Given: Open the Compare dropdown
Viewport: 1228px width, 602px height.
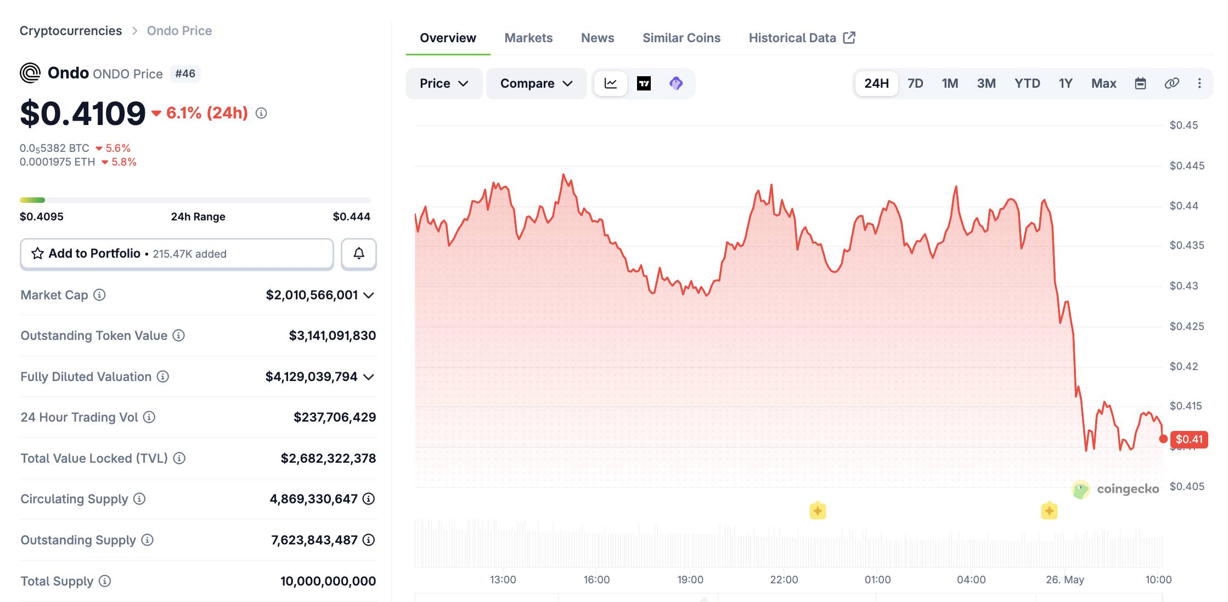Looking at the screenshot, I should click(x=537, y=83).
